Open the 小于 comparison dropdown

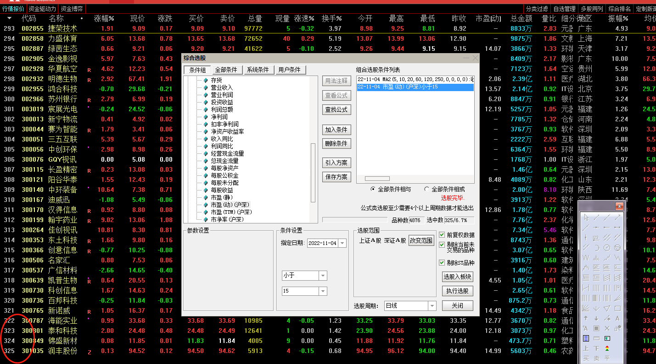coord(323,276)
